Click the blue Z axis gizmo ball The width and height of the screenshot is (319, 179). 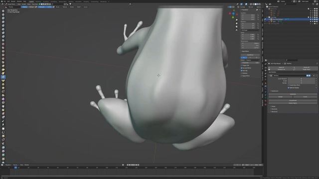click(x=233, y=13)
